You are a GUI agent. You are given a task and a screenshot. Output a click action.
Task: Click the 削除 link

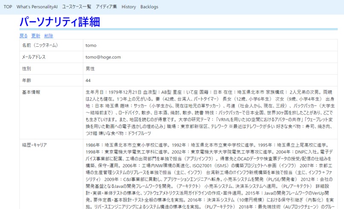49,36
